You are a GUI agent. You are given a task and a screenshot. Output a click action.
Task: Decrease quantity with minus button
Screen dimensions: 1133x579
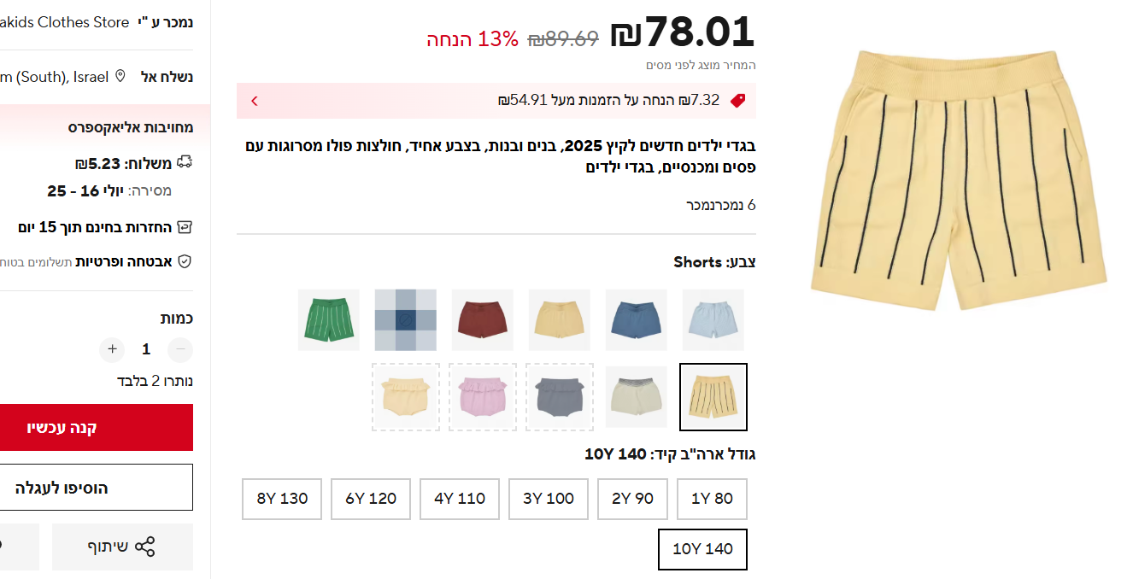pos(180,349)
